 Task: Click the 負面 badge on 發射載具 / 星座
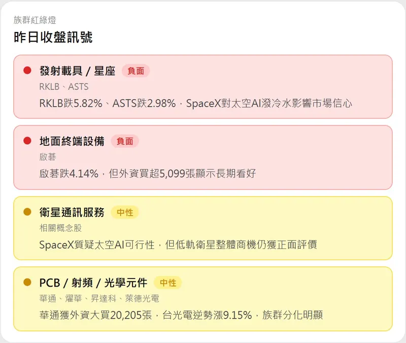(x=136, y=71)
